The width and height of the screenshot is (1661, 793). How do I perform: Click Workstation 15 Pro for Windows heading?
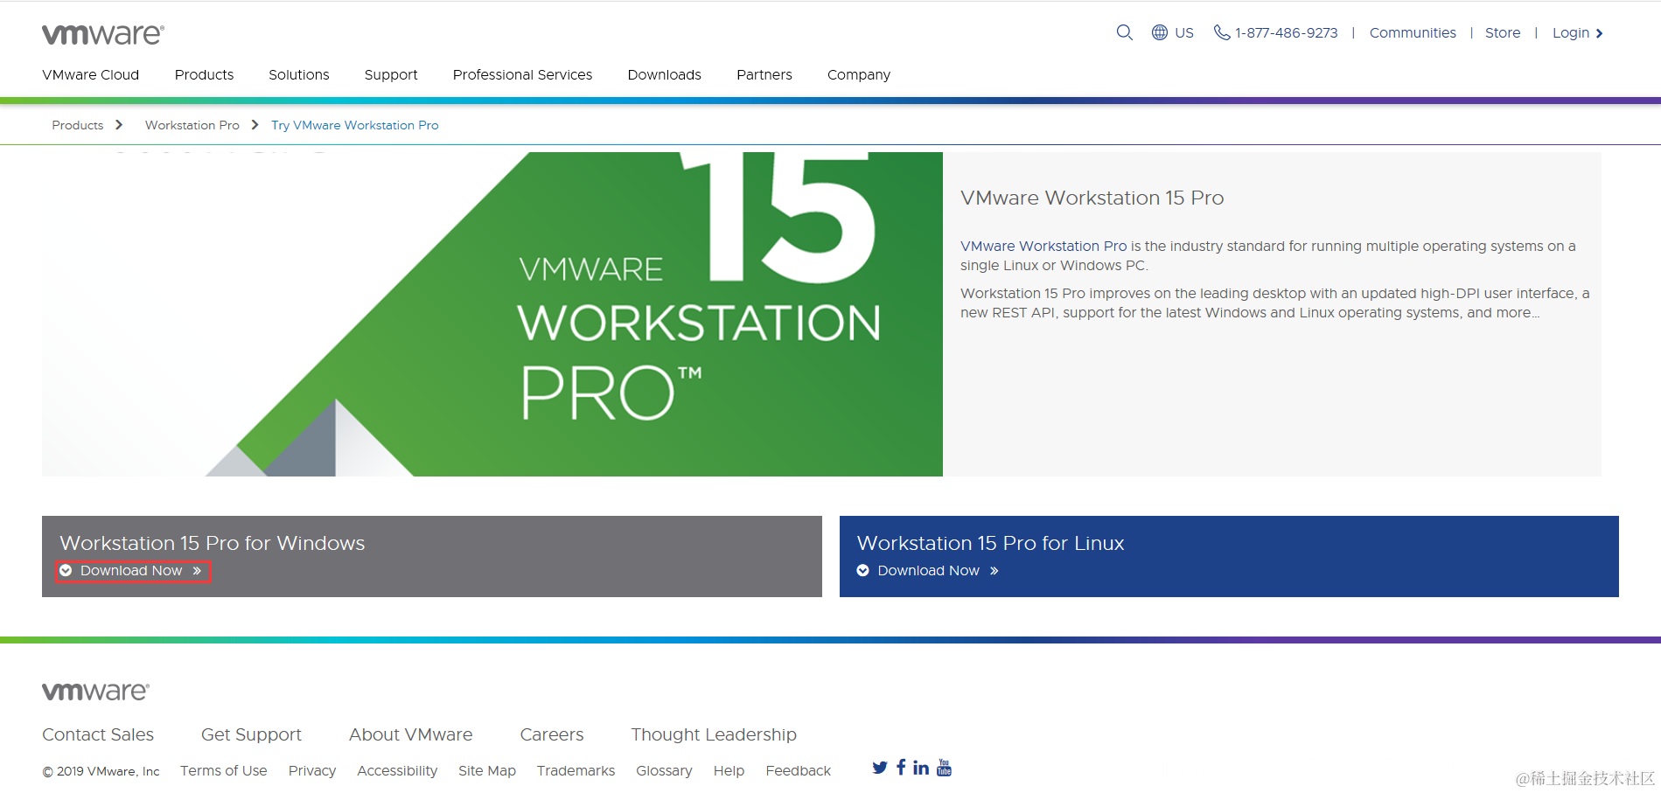[x=212, y=543]
